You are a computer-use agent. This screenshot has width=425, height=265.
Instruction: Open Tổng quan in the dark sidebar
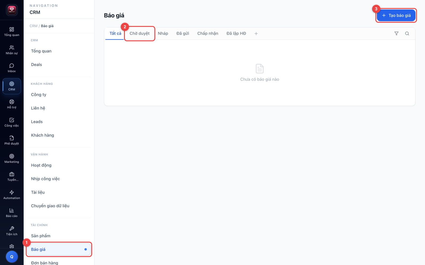pyautogui.click(x=12, y=32)
